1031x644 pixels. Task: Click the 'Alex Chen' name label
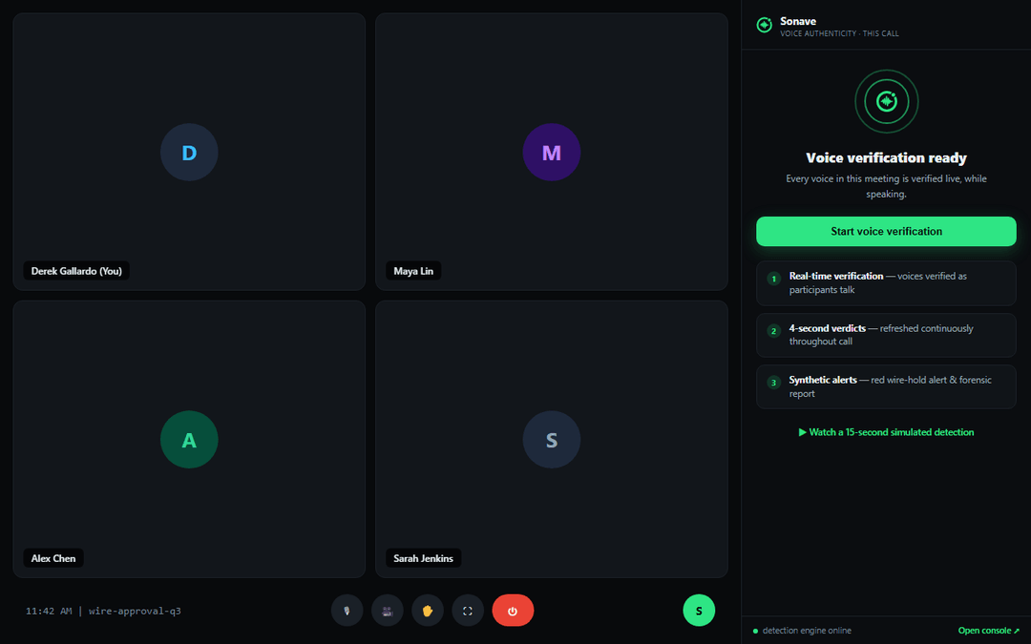pyautogui.click(x=53, y=558)
